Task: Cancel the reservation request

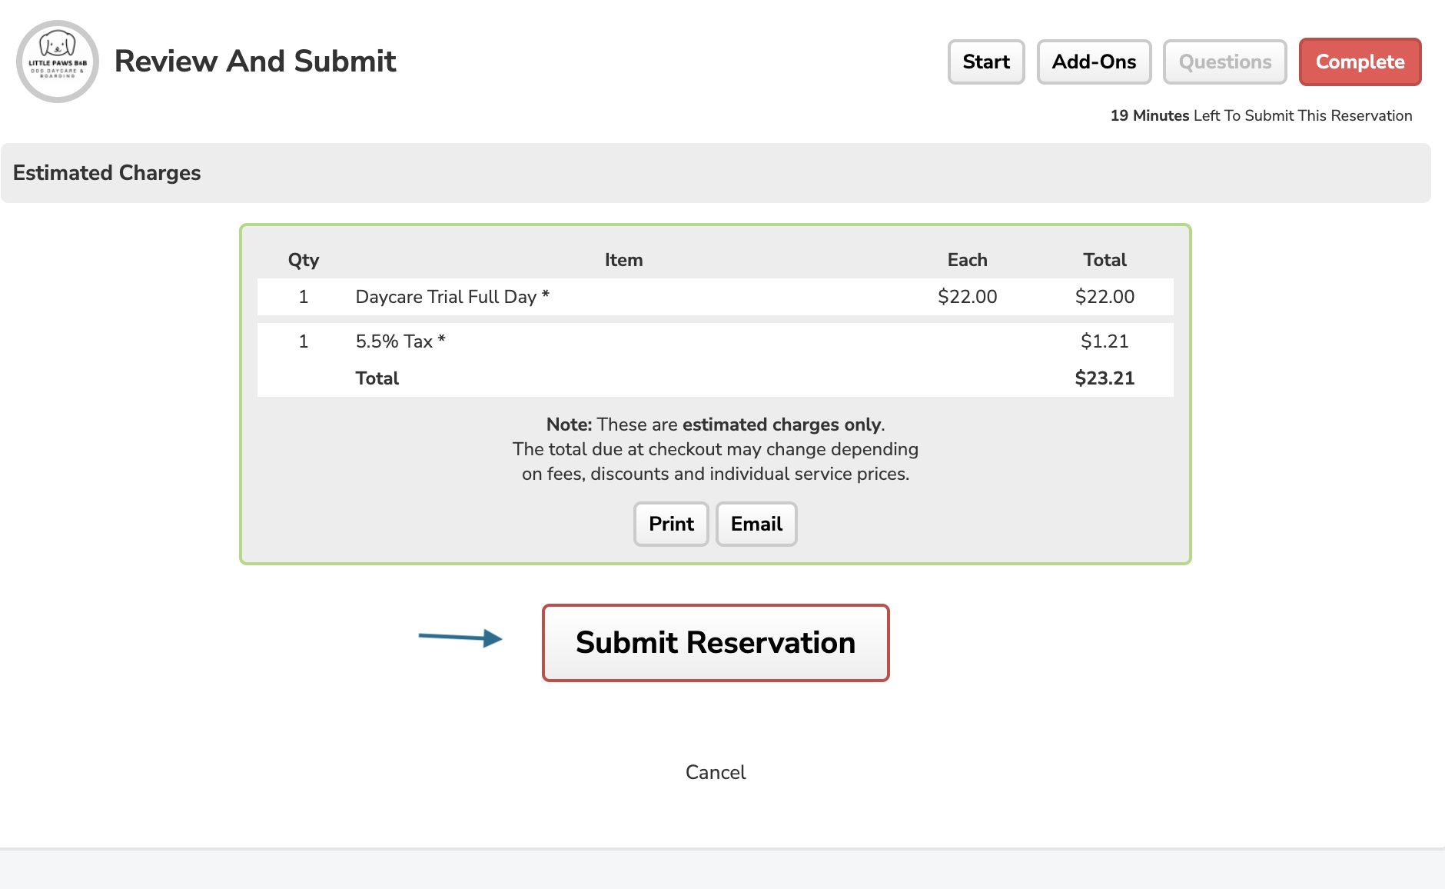Action: click(x=716, y=772)
